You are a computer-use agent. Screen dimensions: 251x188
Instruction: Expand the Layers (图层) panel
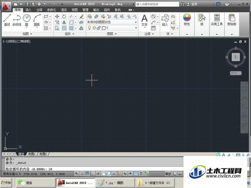point(112,34)
